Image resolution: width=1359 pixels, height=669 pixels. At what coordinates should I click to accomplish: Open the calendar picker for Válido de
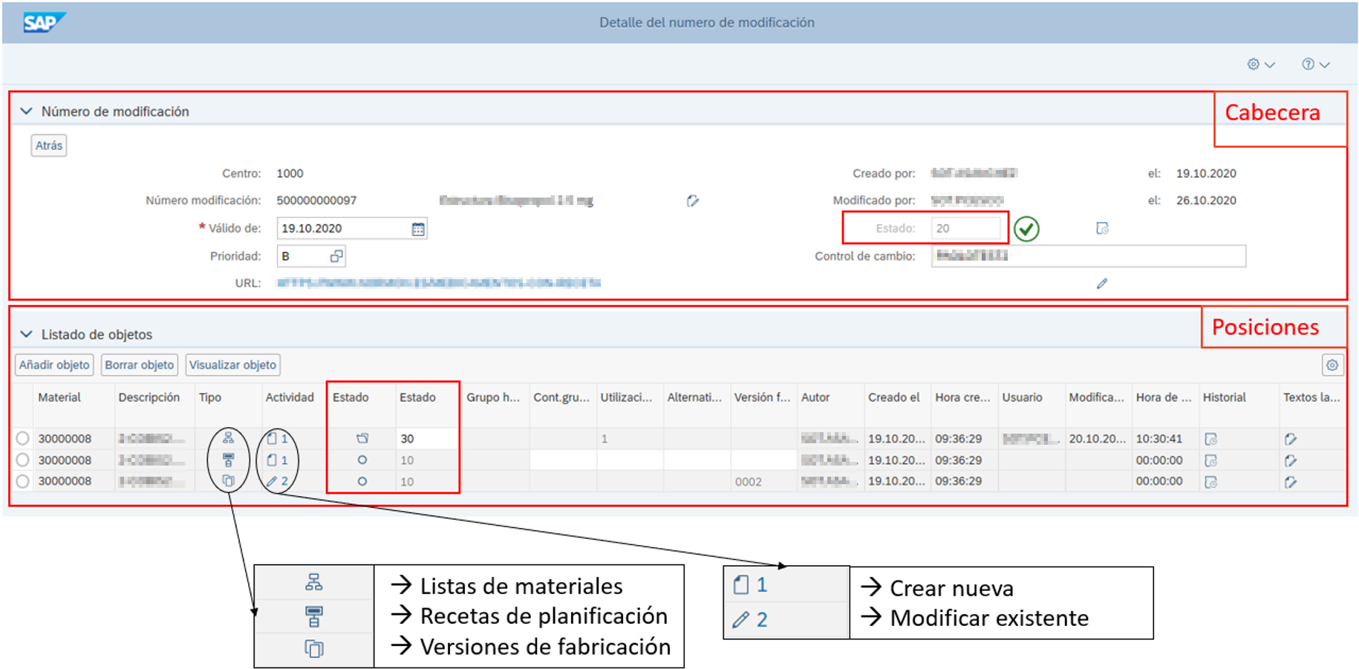pos(418,229)
